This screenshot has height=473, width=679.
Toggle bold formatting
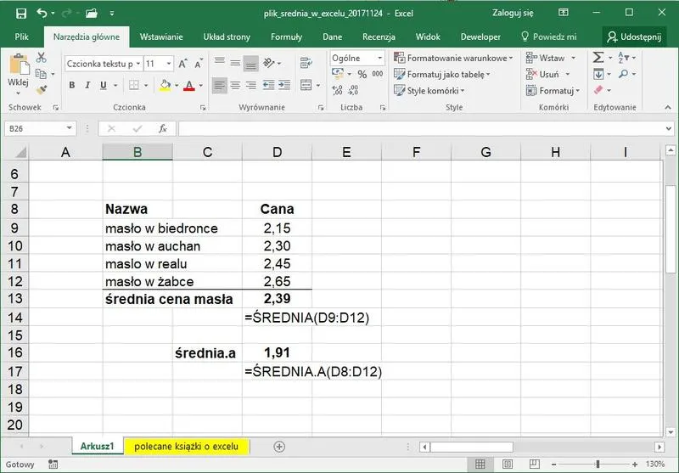coord(72,86)
